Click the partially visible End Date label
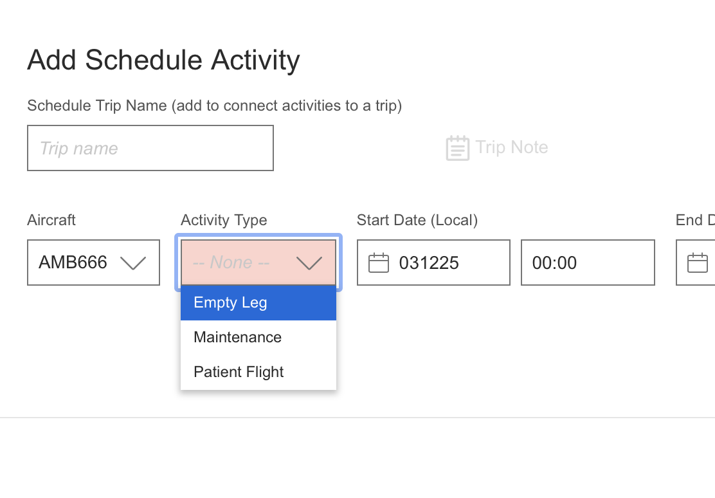 (694, 220)
